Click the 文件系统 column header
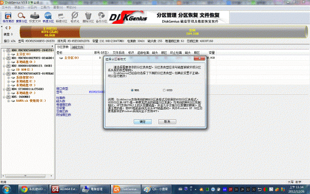310x194 pixels. 118,53
